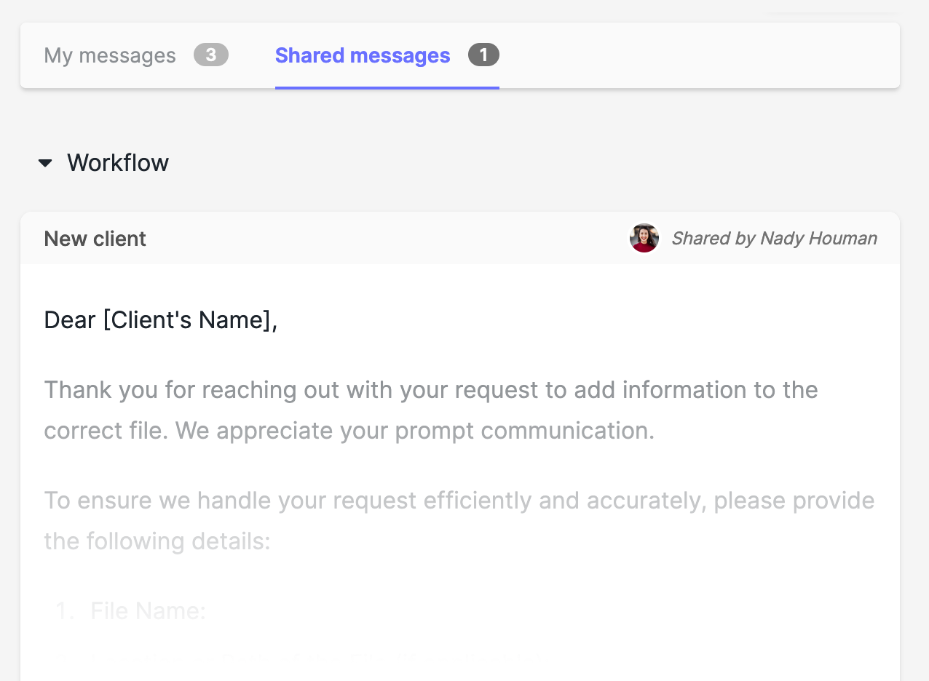The width and height of the screenshot is (929, 681).
Task: Collapse the Workflow section arrow
Action: coord(45,163)
